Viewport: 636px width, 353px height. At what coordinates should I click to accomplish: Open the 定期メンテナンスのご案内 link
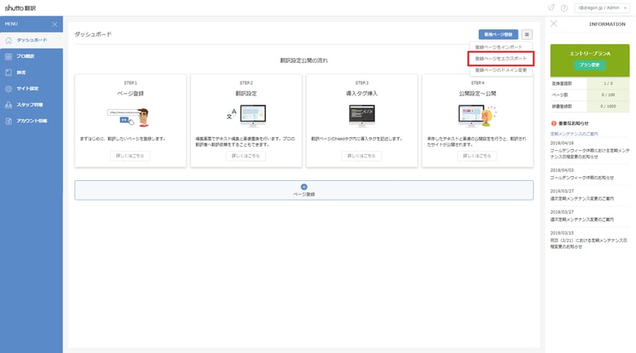574,134
